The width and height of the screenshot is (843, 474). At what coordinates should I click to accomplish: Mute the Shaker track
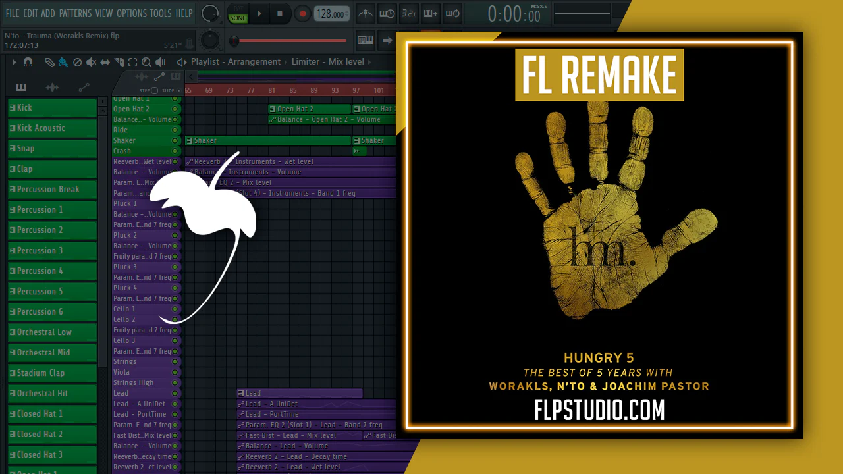175,140
